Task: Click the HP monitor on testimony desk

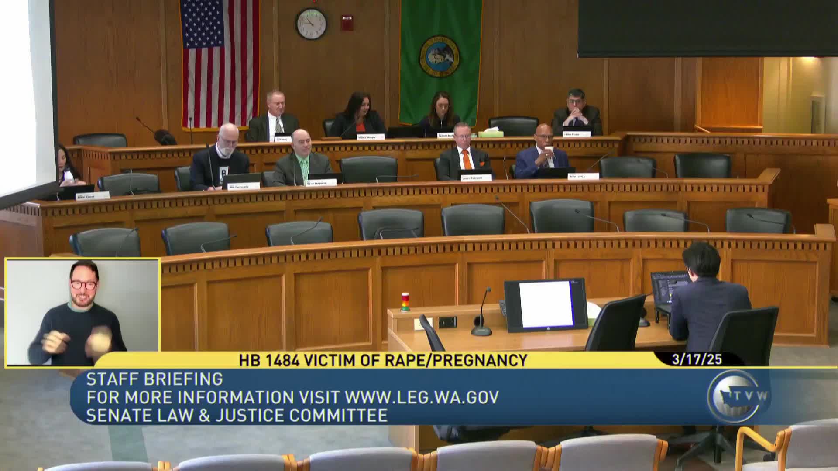Action: click(546, 304)
